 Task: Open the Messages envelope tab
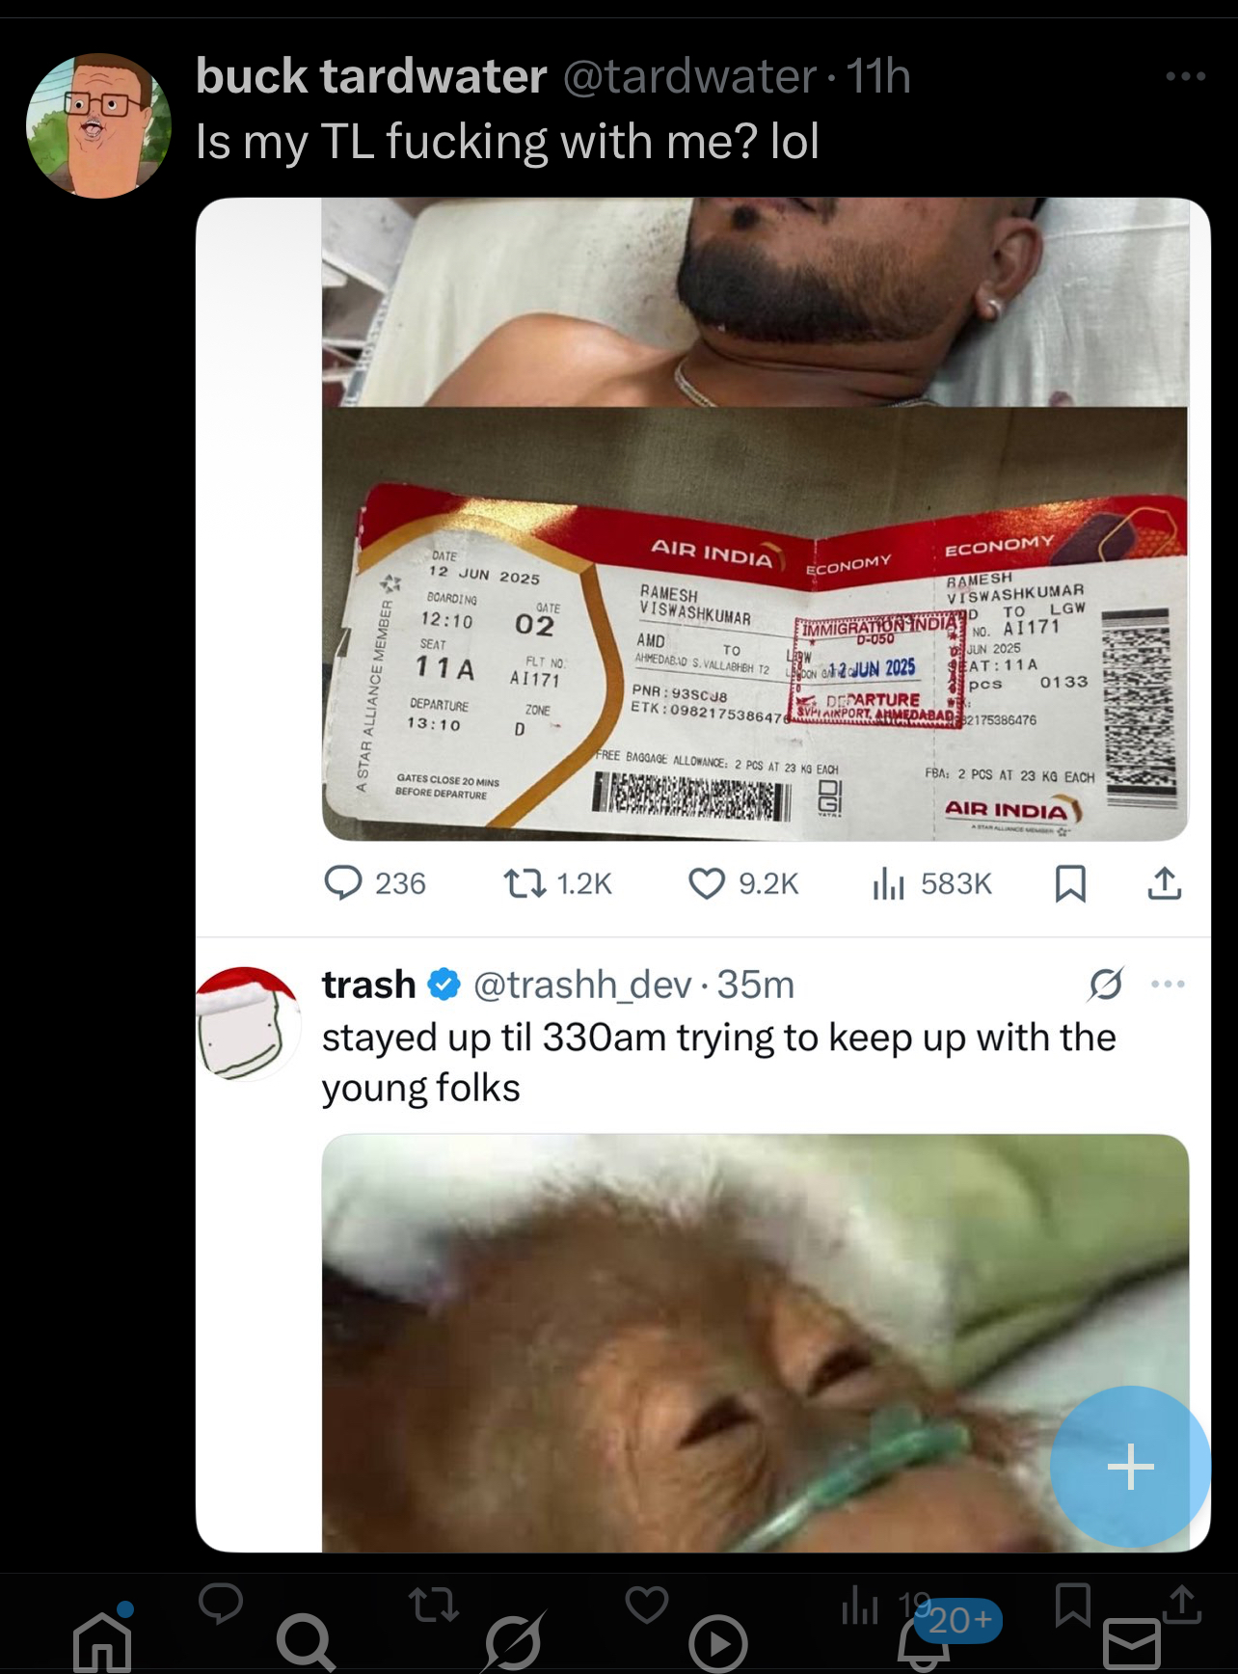click(x=1132, y=1643)
